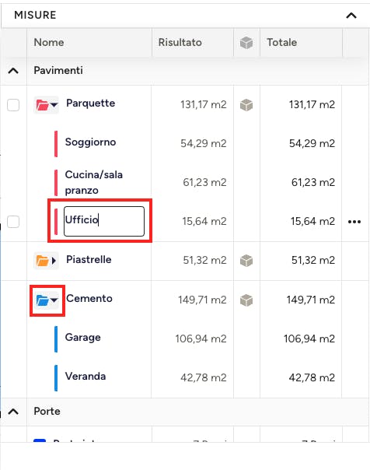Click the 3D cube icon in Parquette row
Screen dimensions: 370x470
(x=246, y=105)
